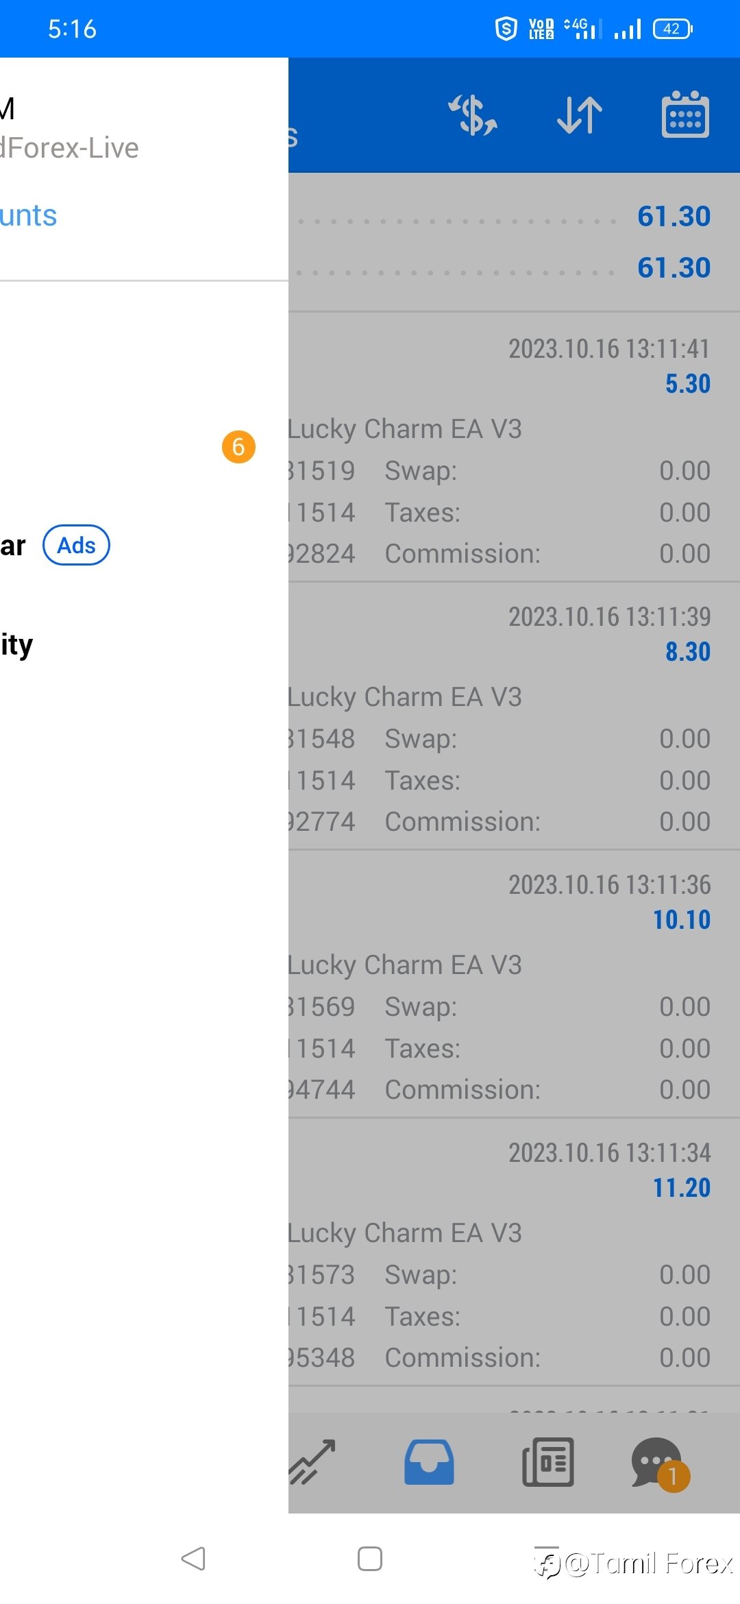Viewport: 740px width, 1604px height.
Task: Tap the first 61.30 summary value
Action: [x=674, y=216]
